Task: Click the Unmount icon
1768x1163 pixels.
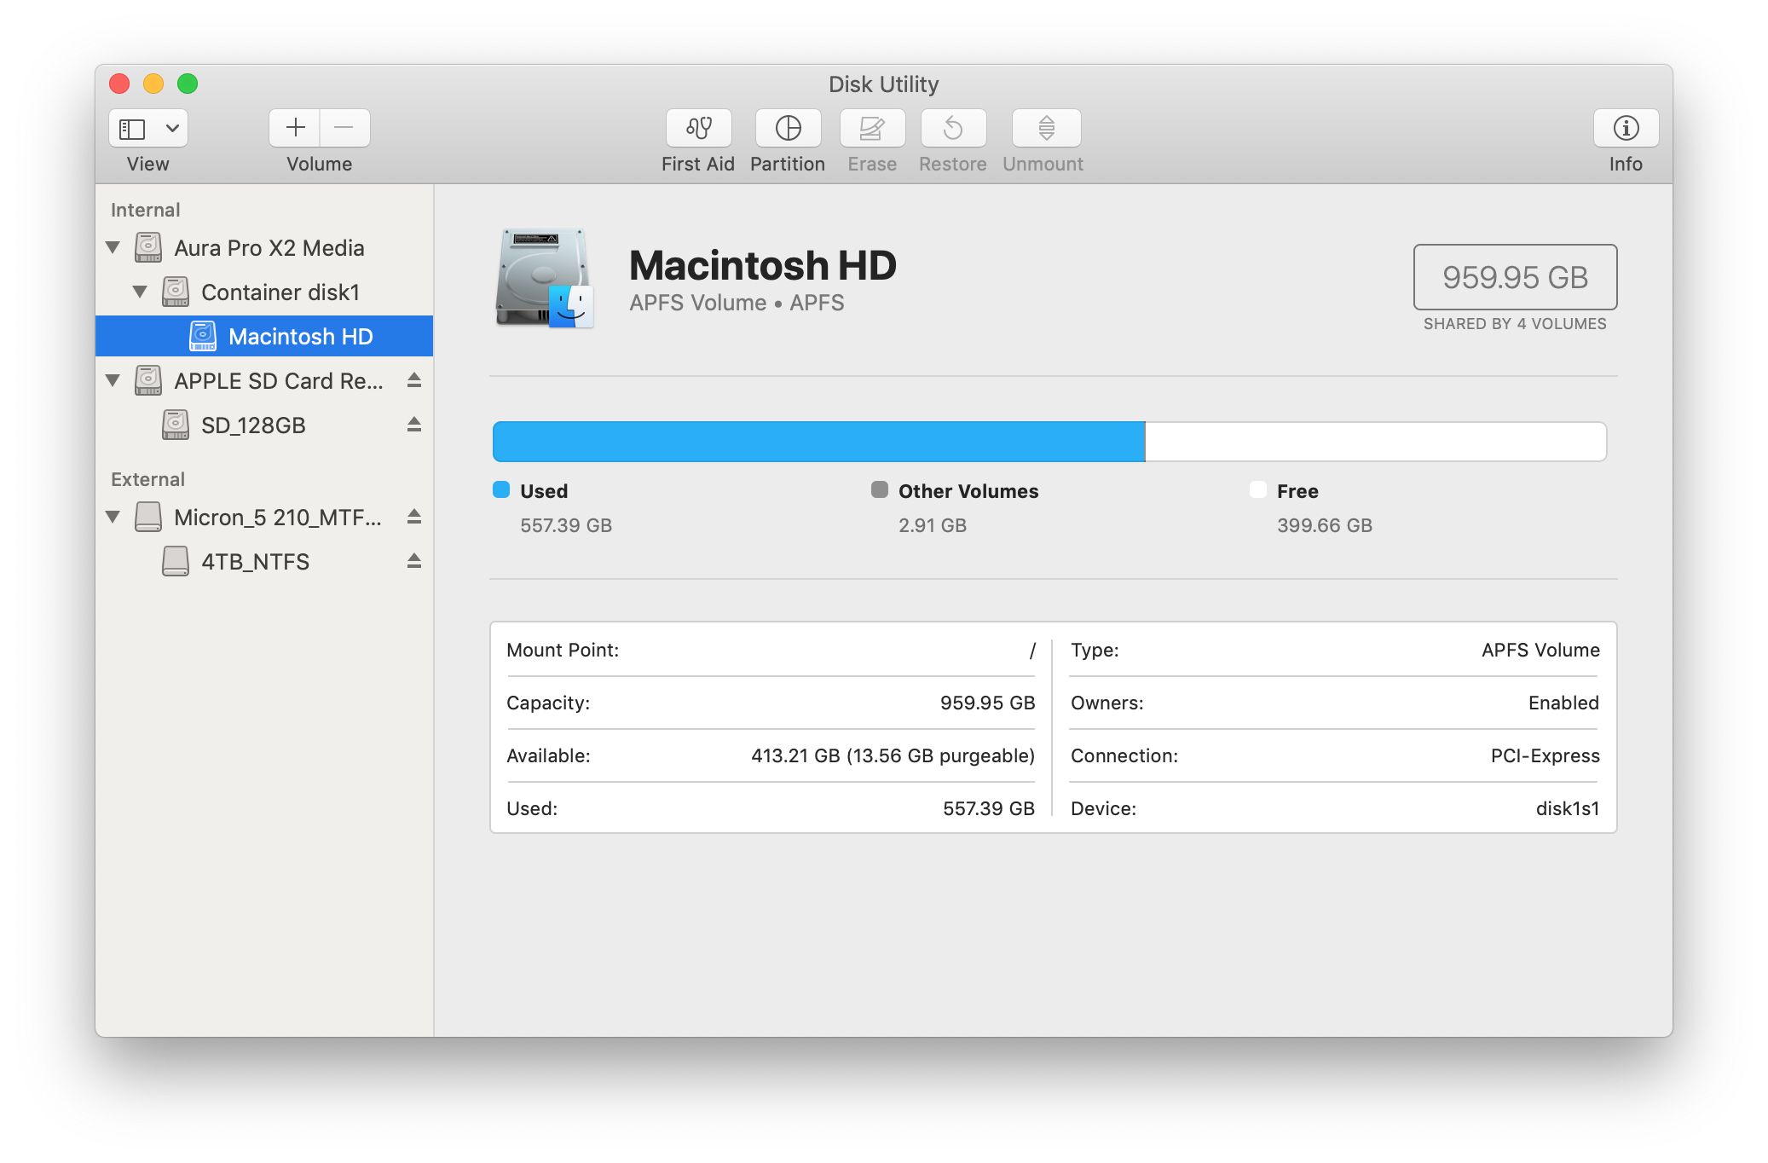Action: pyautogui.click(x=1043, y=128)
